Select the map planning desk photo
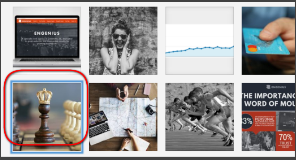This screenshot has height=160, width=296. coord(123,117)
